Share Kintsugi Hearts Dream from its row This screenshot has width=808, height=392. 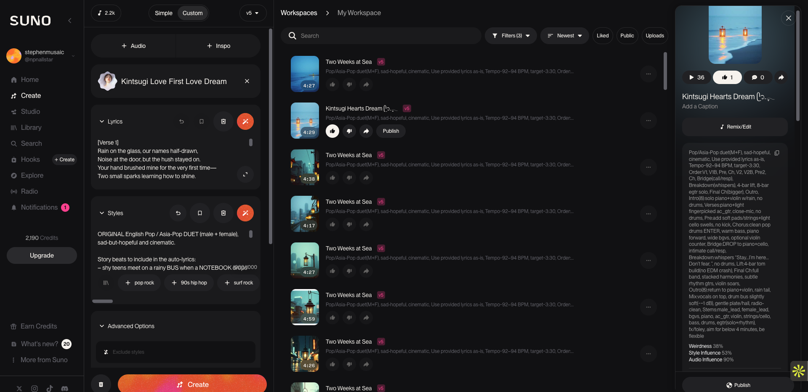point(366,131)
